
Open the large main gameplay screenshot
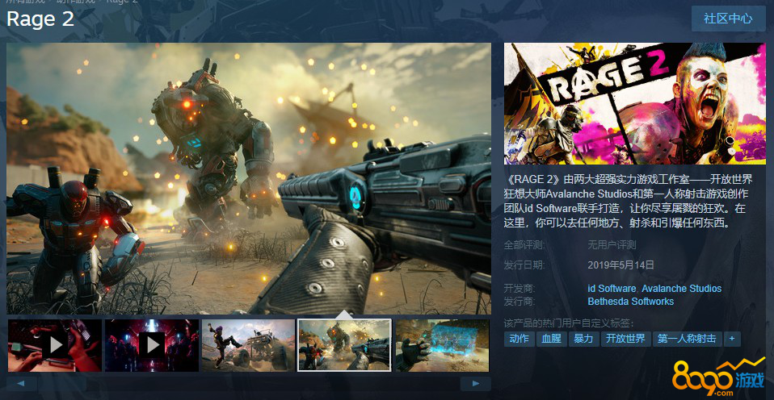point(249,178)
